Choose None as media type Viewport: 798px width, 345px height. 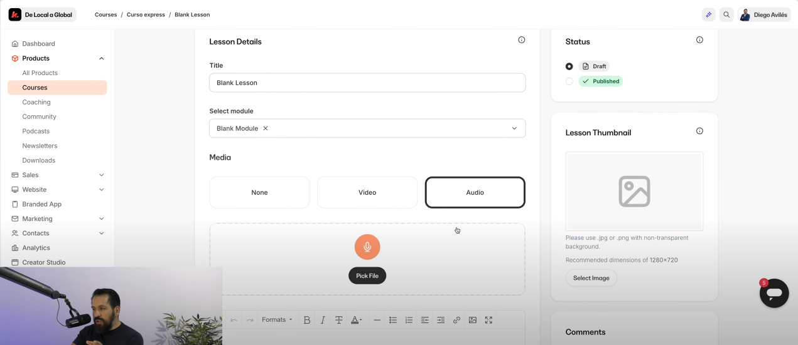[259, 192]
